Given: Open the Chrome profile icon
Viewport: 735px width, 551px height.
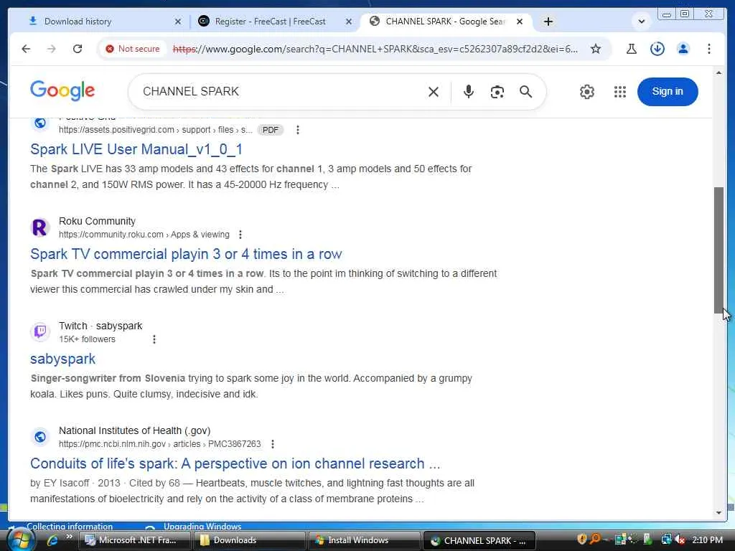Looking at the screenshot, I should (683, 49).
